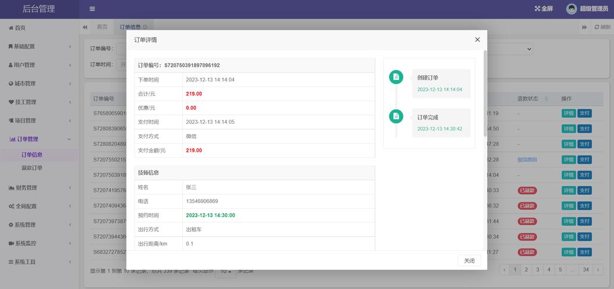Collapse the 订单管理 sidebar menu
The height and width of the screenshot is (289, 614).
coord(39,139)
